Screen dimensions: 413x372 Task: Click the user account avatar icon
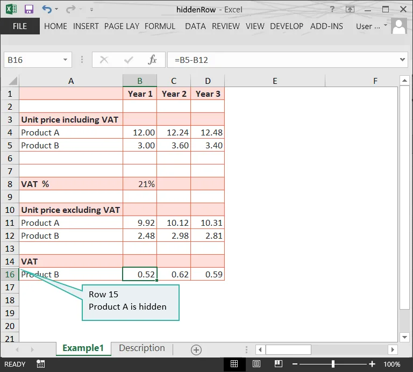[x=399, y=26]
